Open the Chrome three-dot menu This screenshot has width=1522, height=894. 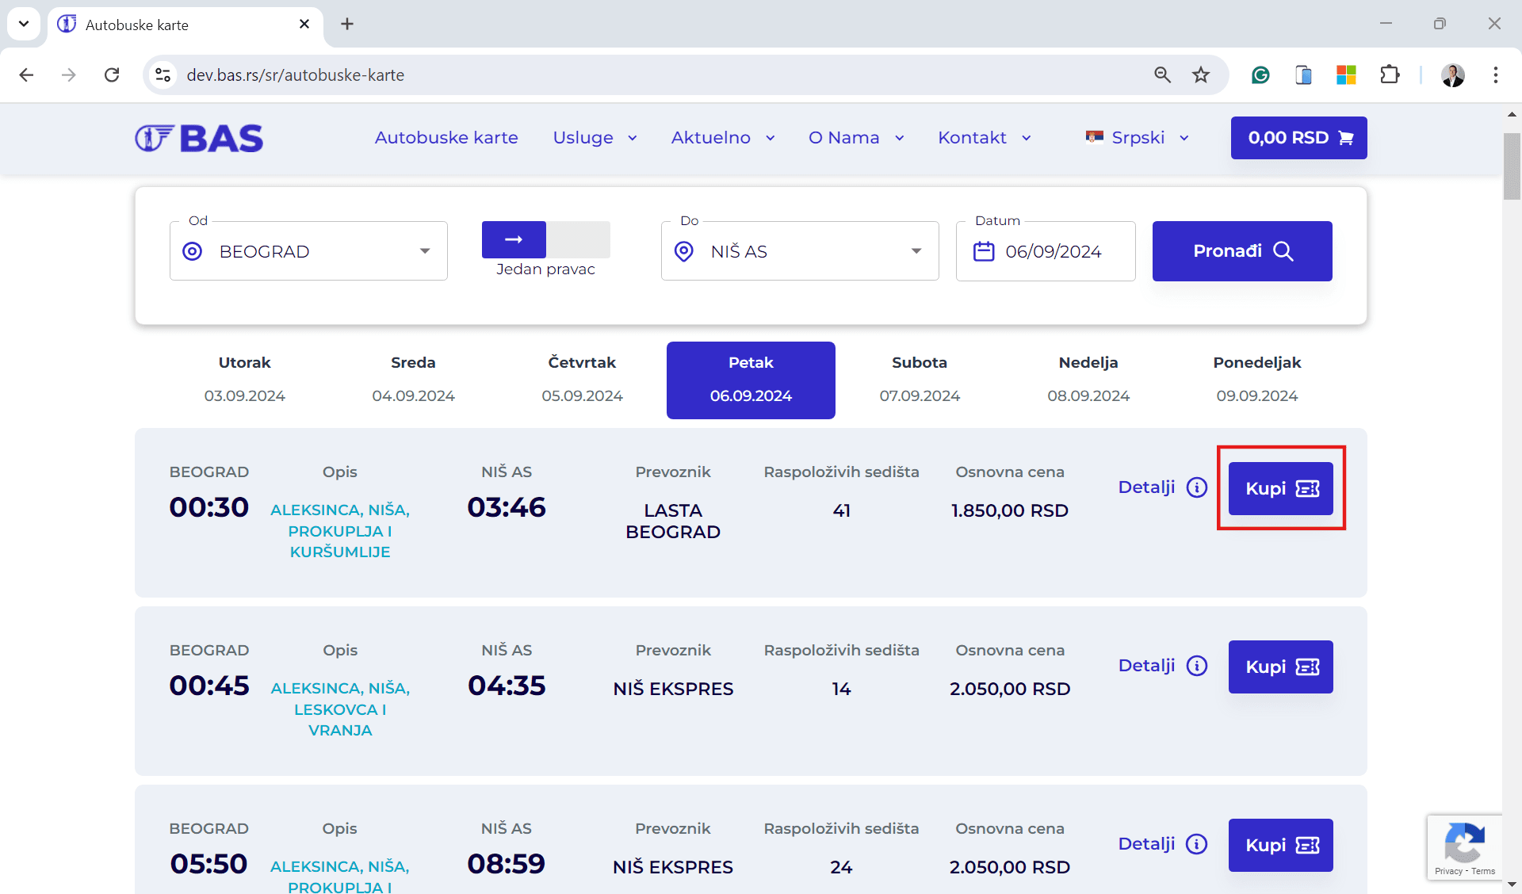tap(1496, 74)
